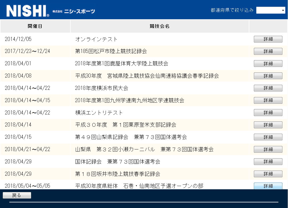Image resolution: width=288 pixels, height=208 pixels.
Task: Open the empty dropdown next to 都道府県で絞り込み
Action: point(271,10)
